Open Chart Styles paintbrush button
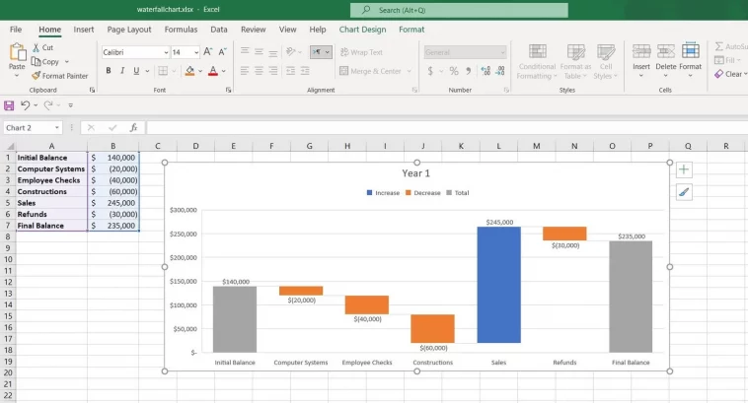 coord(684,192)
